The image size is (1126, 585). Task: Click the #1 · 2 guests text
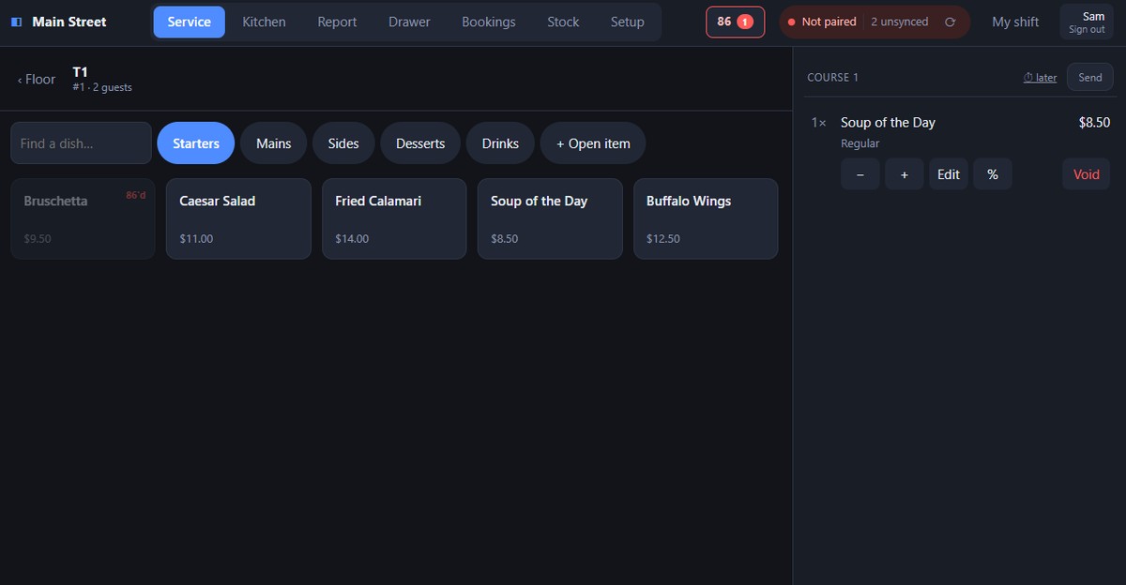[102, 88]
